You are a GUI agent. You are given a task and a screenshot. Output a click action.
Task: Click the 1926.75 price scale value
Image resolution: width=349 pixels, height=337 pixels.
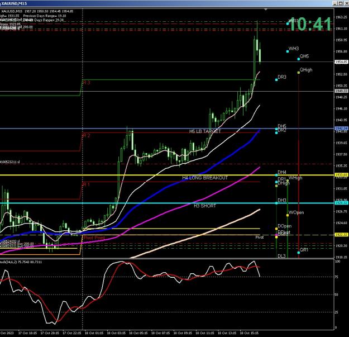pyautogui.click(x=341, y=212)
